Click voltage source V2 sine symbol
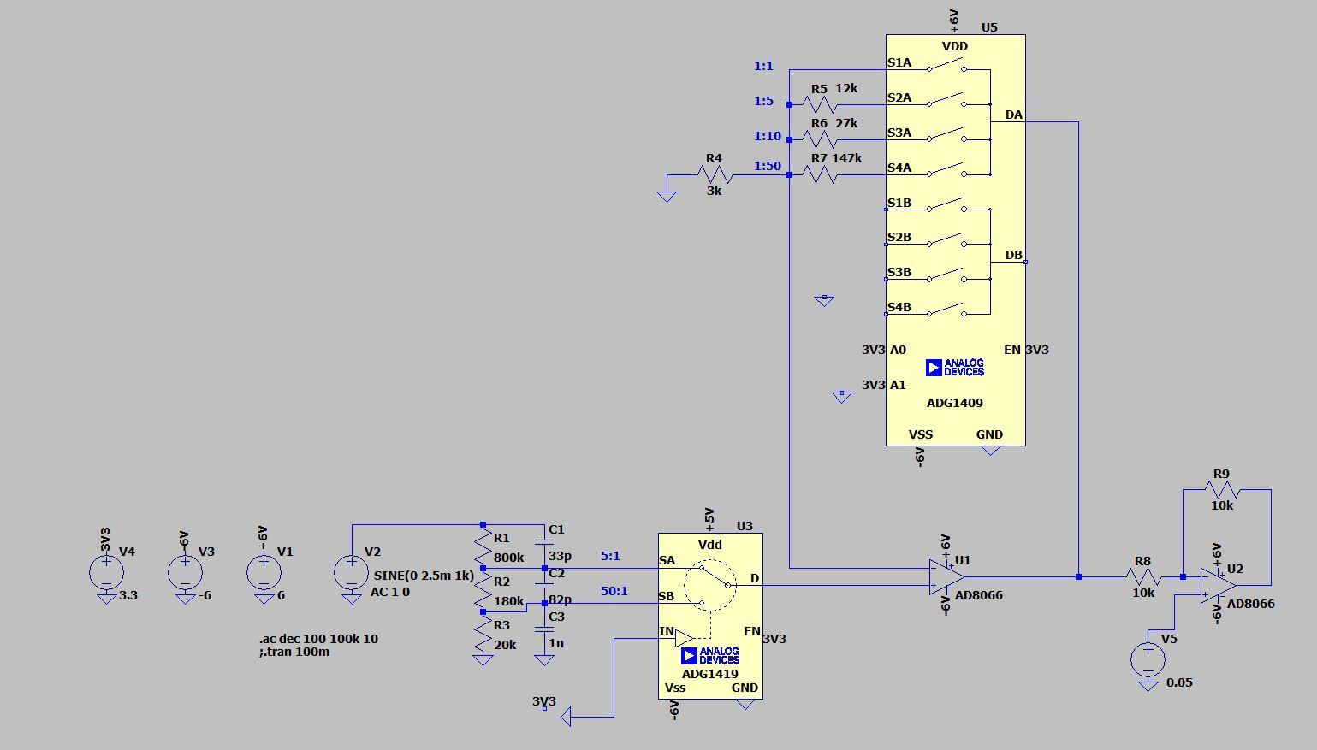 point(352,572)
